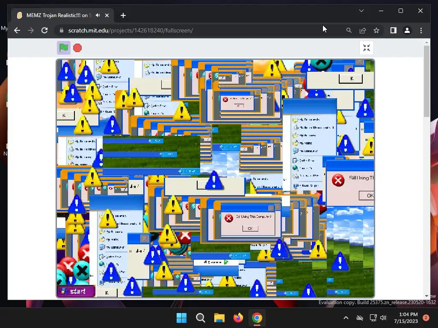Show hidden system tray icons
The width and height of the screenshot is (438, 328).
pyautogui.click(x=346, y=318)
